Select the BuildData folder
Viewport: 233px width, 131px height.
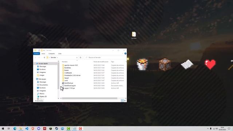pyautogui.click(x=67, y=68)
